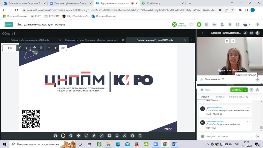The height and width of the screenshot is (148, 263).
Task: Click the 1/10 slide number field
Action: pyautogui.click(x=9, y=48)
